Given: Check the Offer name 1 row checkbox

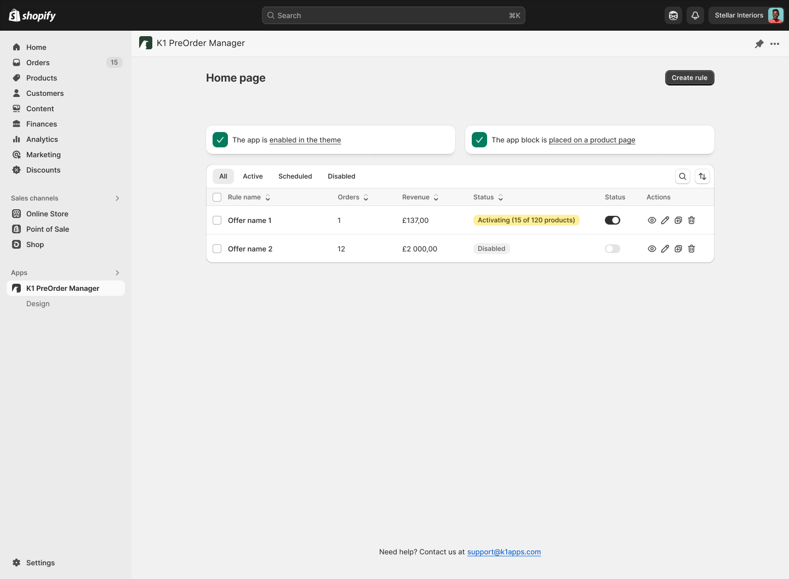Looking at the screenshot, I should 217,220.
